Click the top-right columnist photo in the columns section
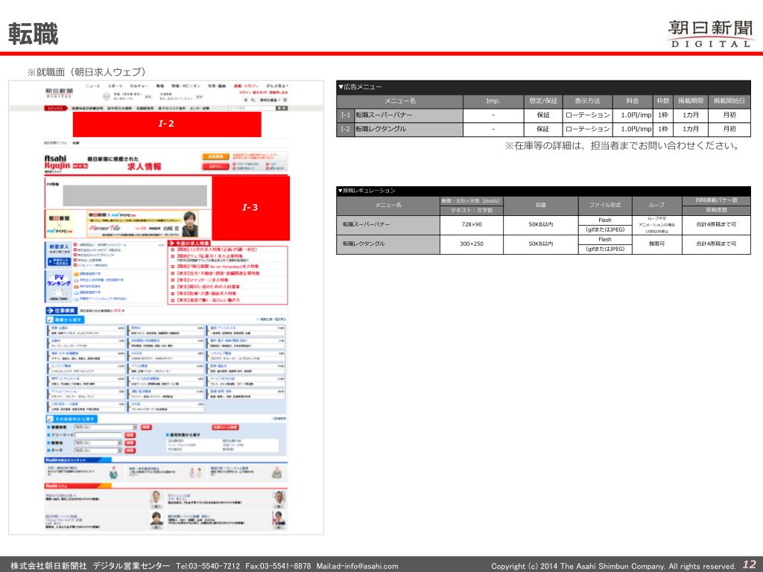This screenshot has width=763, height=572. pos(279,498)
